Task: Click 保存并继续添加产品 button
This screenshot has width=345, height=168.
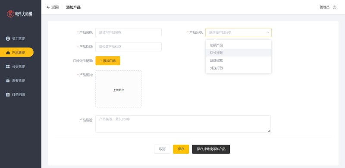Action: point(211,149)
